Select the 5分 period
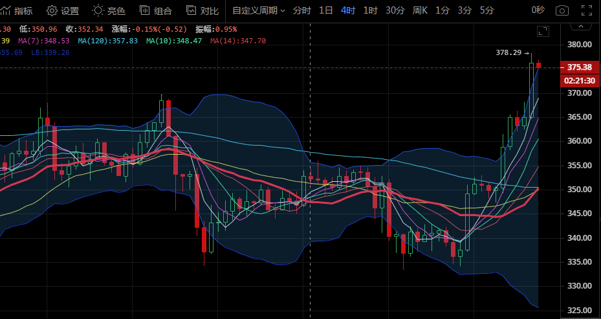The width and height of the screenshot is (601, 319). [x=486, y=10]
